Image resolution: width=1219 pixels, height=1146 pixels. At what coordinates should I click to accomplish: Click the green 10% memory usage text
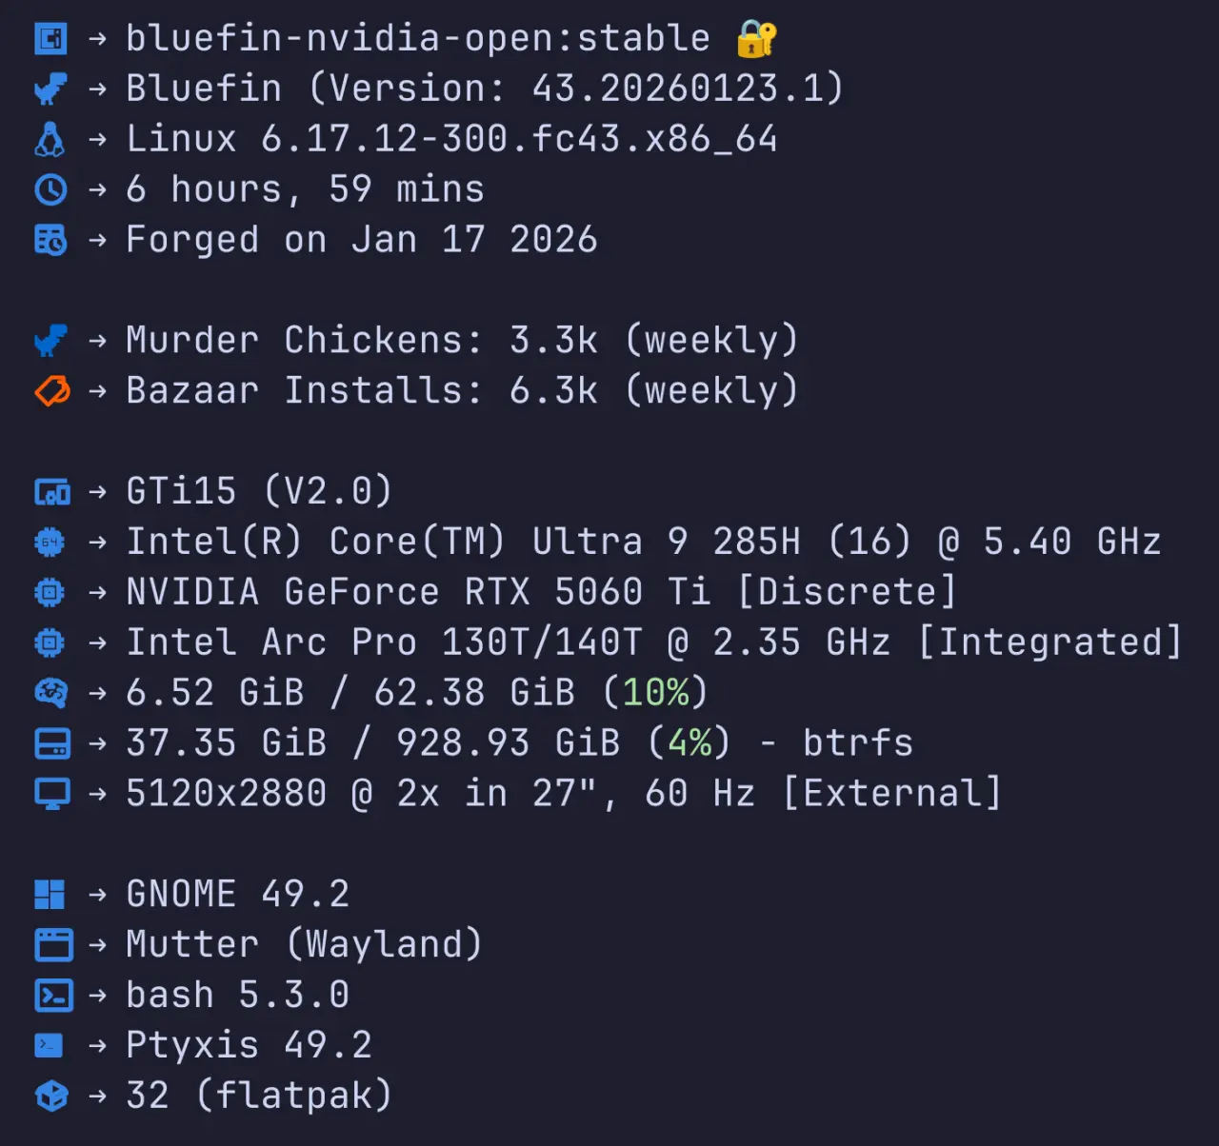655,693
